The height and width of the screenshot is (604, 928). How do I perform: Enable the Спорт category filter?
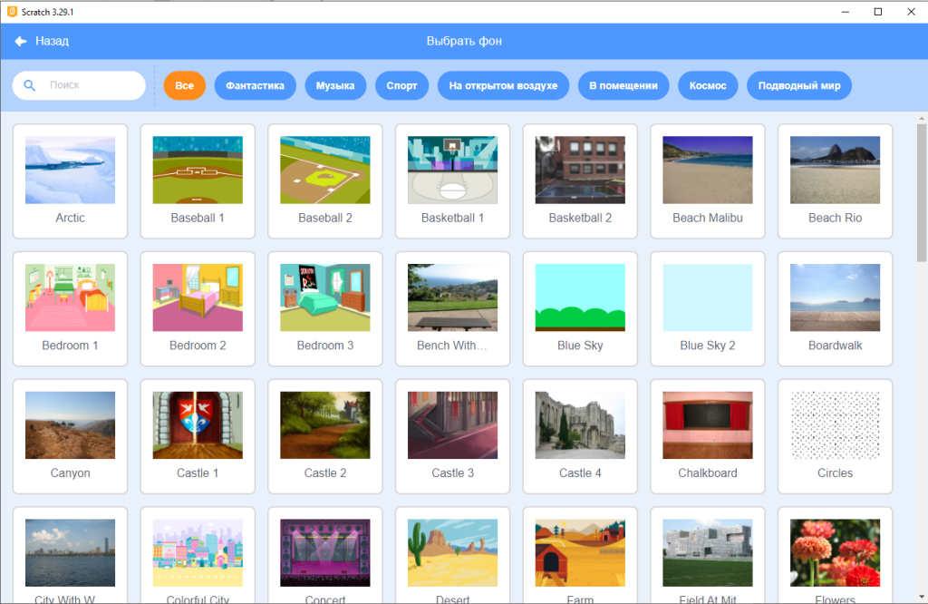(x=401, y=84)
